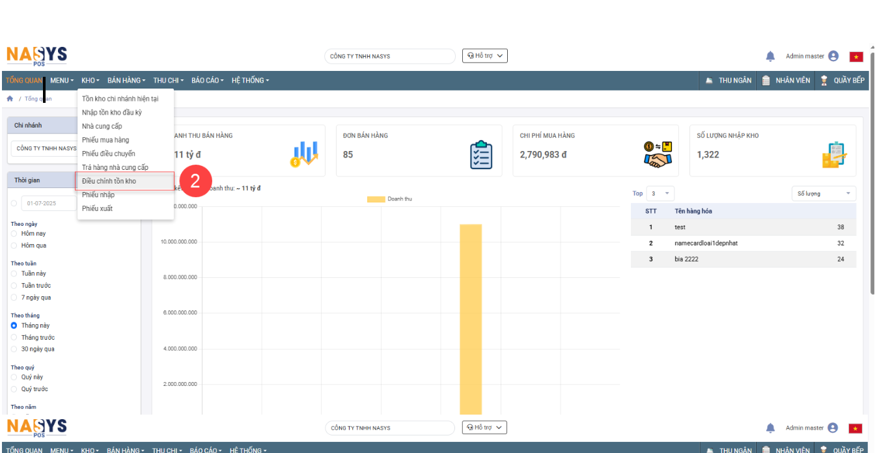Viewport: 875px width, 453px height.
Task: Select the Tuần này radio button
Action: pos(14,274)
